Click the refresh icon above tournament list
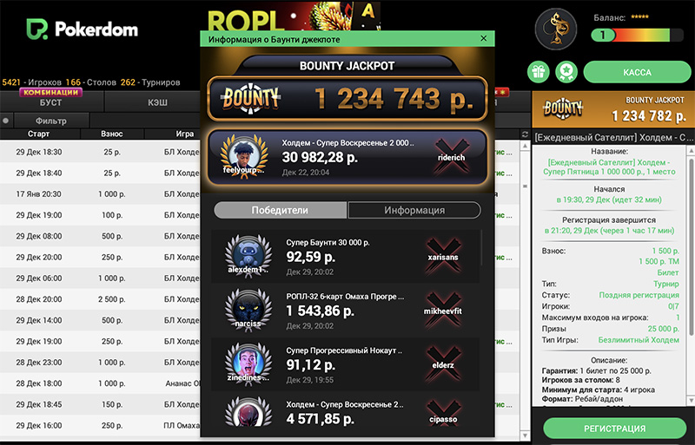Viewport: 695px width, 445px height. pos(526,134)
